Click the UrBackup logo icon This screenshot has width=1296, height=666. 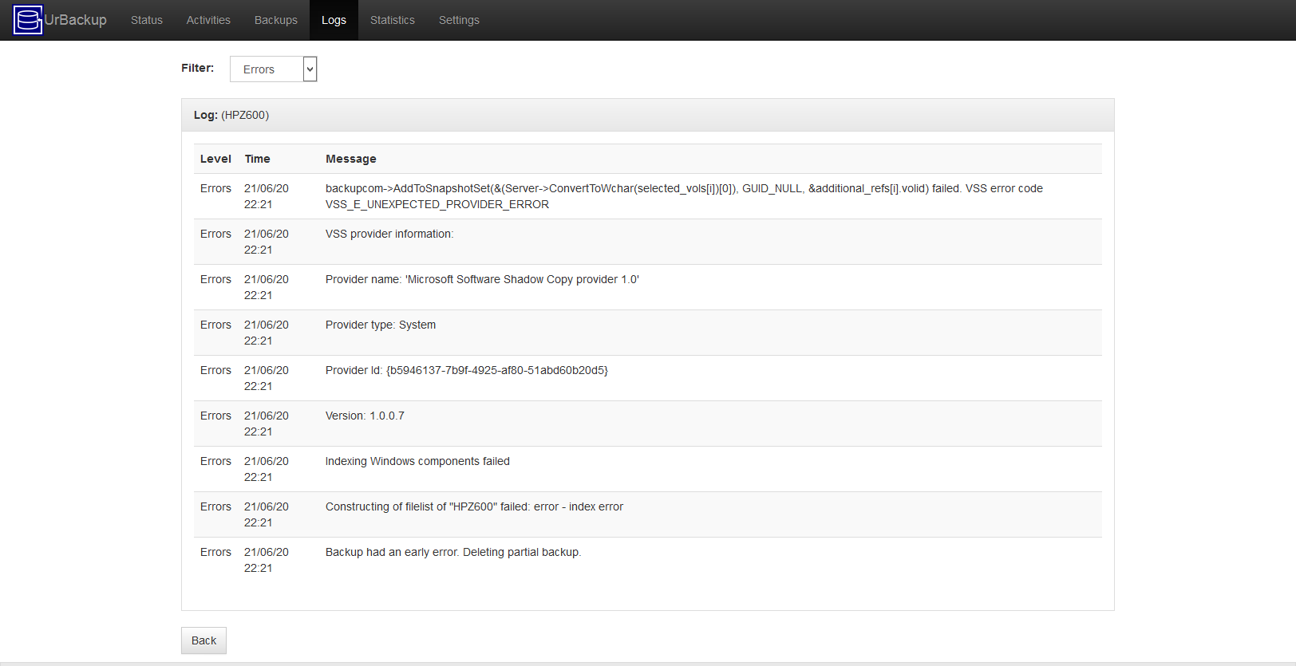pyautogui.click(x=28, y=20)
